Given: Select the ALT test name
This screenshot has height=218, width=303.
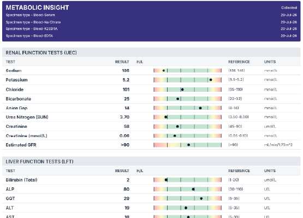Looking at the screenshot, I should coord(10,208).
